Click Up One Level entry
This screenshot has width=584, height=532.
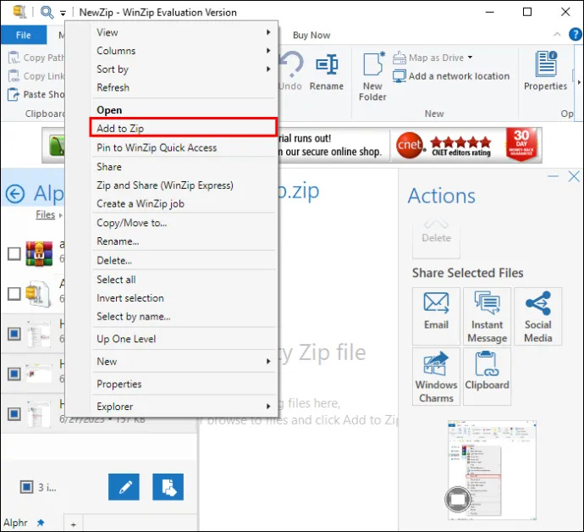pyautogui.click(x=126, y=339)
